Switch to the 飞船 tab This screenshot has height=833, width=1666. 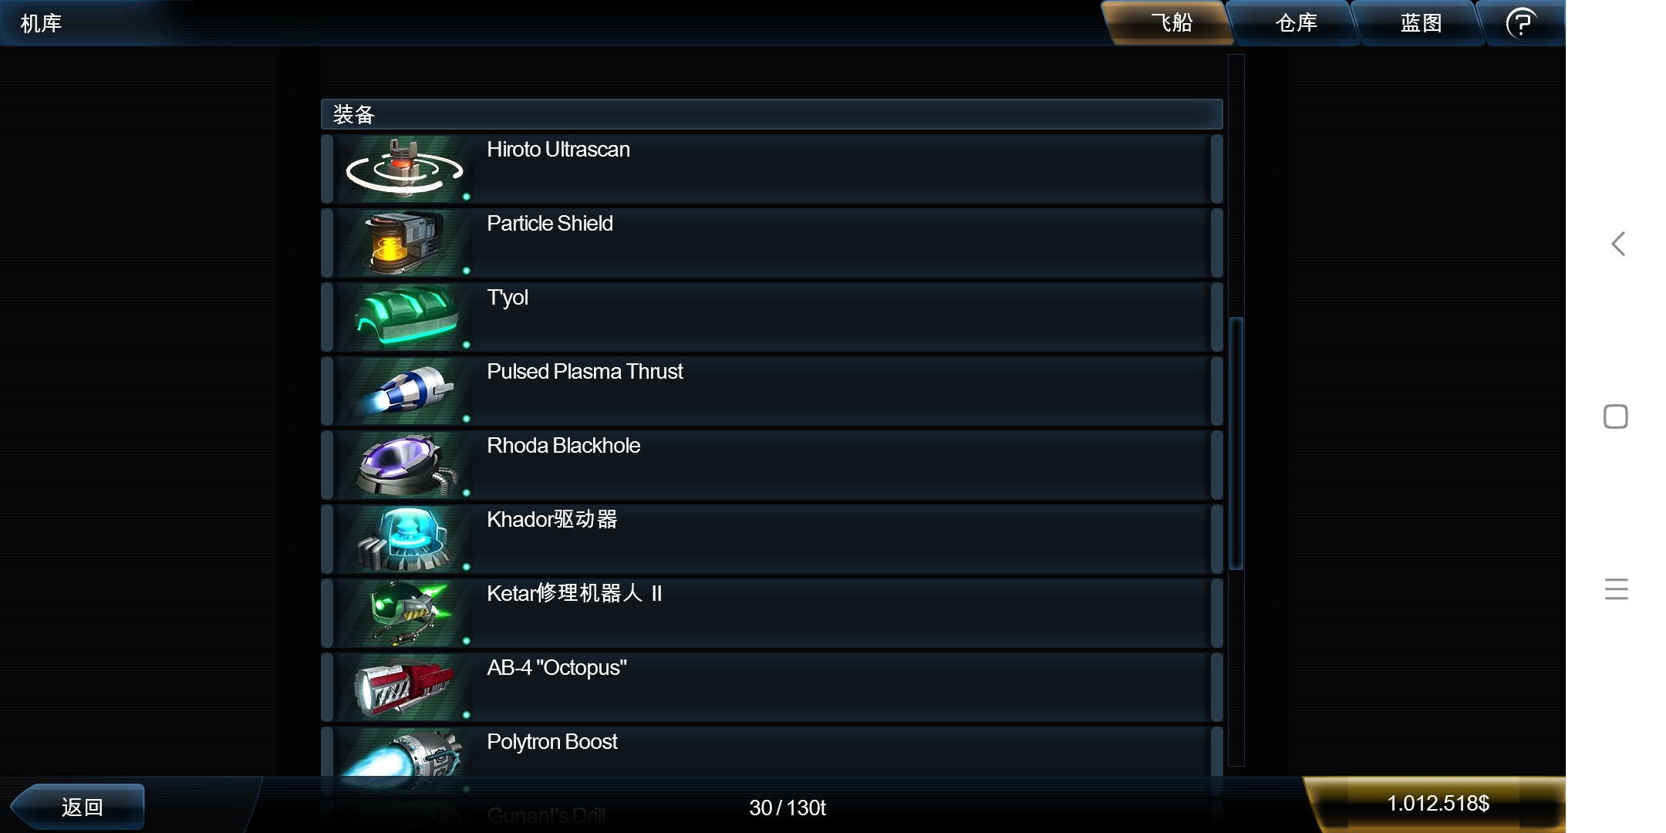coord(1171,23)
